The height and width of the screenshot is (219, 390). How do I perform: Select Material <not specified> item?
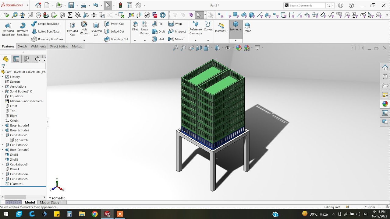[x=24, y=101]
